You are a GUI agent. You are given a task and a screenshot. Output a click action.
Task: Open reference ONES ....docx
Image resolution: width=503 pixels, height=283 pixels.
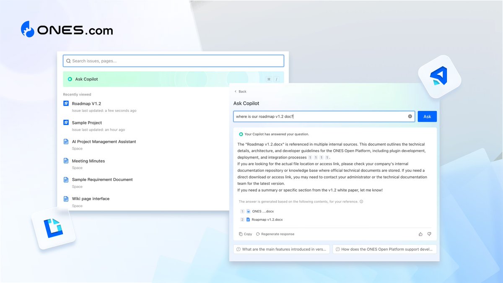263,211
